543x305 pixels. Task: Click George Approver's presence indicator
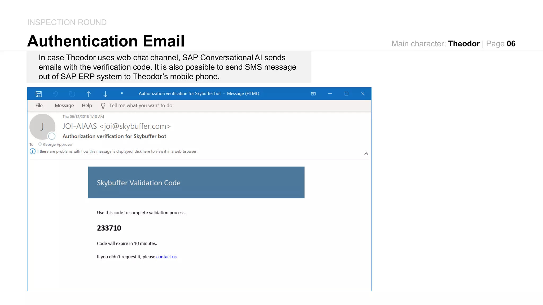pos(40,144)
